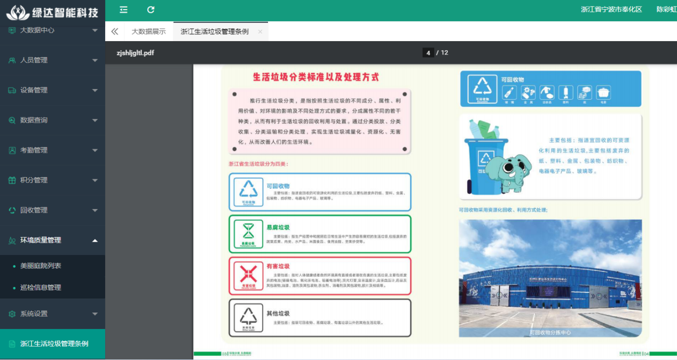Click the PDF page number field
Viewport: 677px width, 360px height.
point(428,52)
